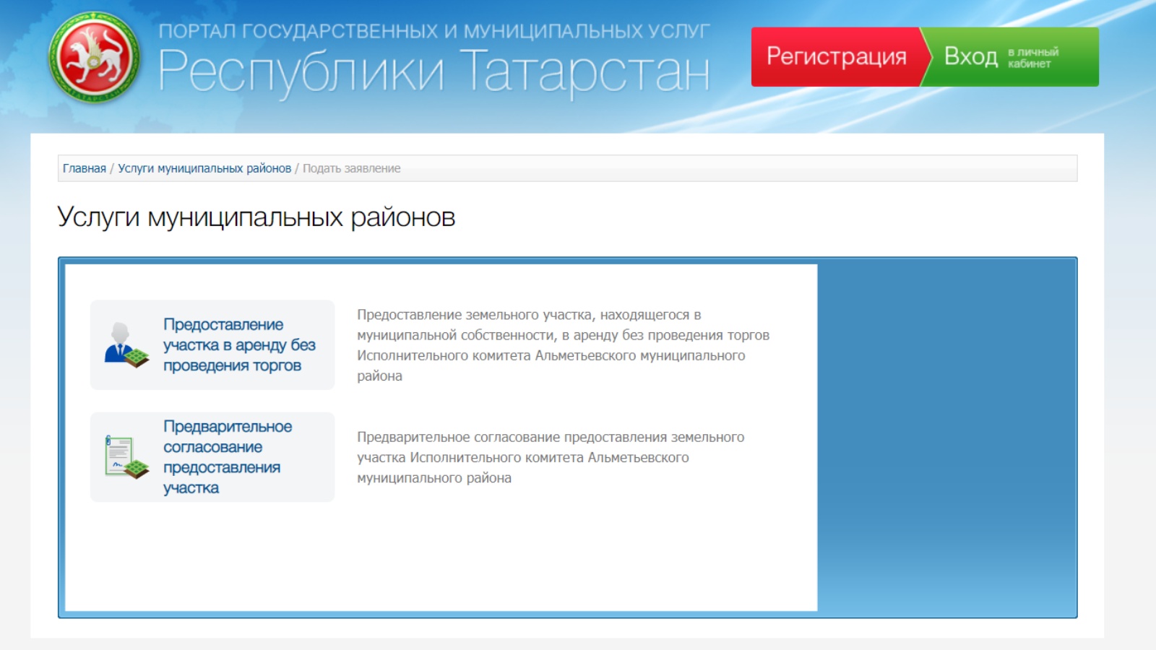Click the Tatarstan coat of arms logo

(95, 57)
